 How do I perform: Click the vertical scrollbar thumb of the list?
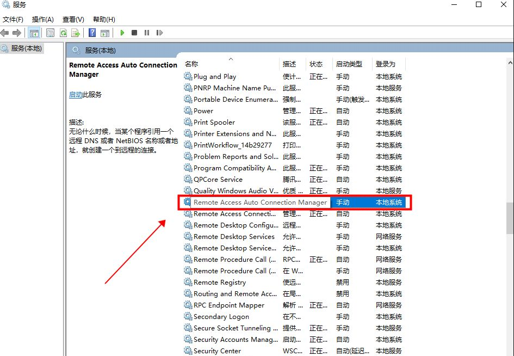coord(509,218)
